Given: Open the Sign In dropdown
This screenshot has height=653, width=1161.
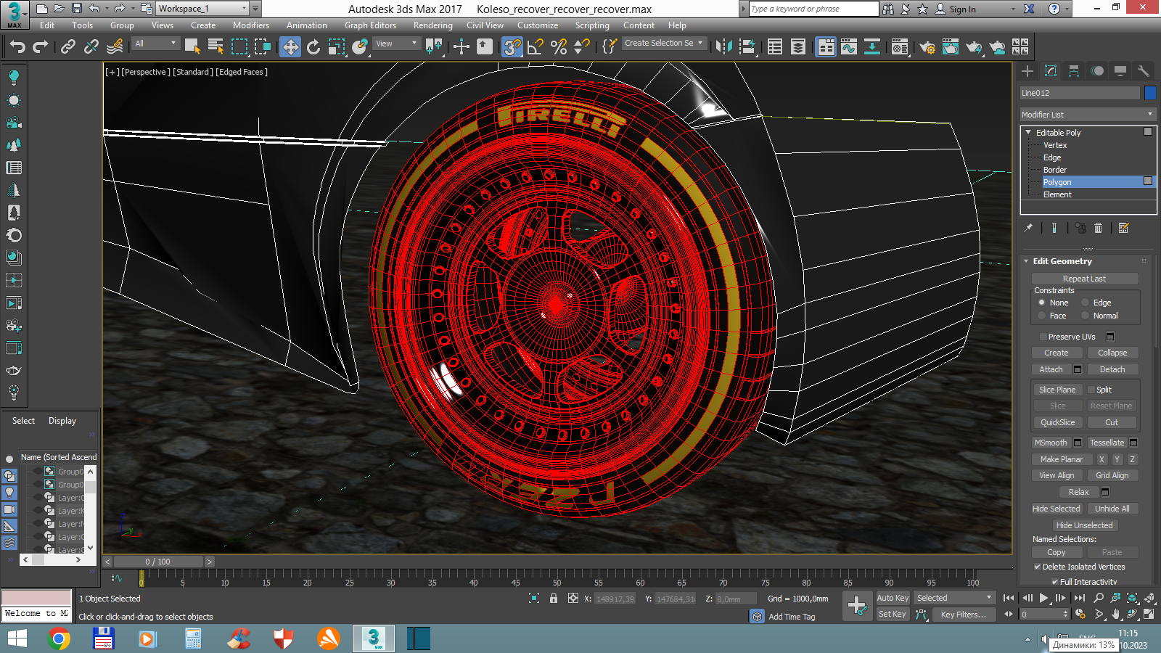Looking at the screenshot, I should click(1014, 9).
